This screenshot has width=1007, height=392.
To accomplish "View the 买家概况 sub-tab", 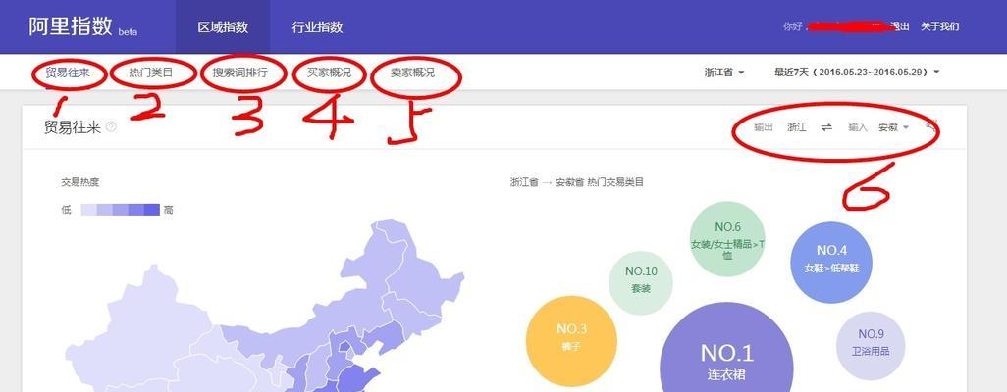I will coord(329,73).
